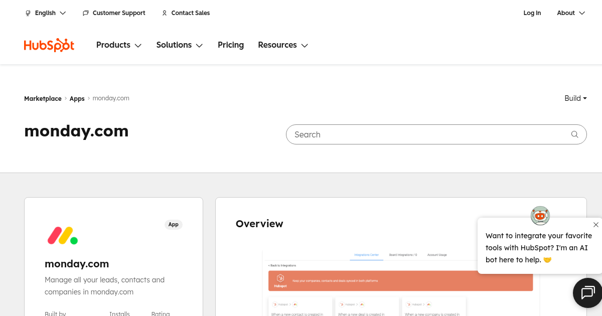Expand the About menu
Viewport: 602px width, 316px height.
pyautogui.click(x=571, y=13)
